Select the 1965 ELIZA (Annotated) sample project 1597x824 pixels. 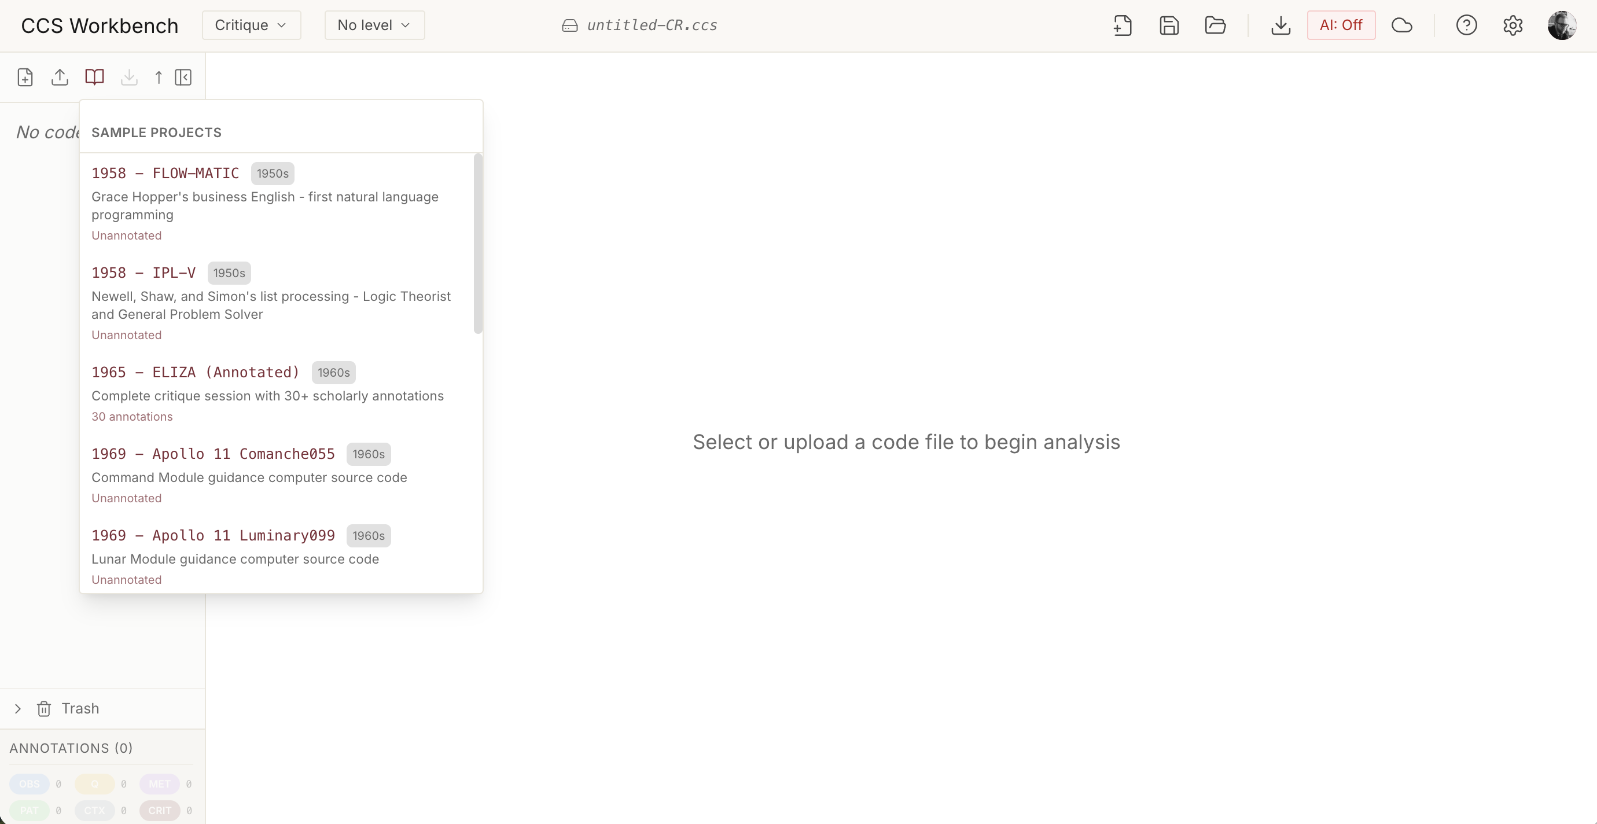196,372
